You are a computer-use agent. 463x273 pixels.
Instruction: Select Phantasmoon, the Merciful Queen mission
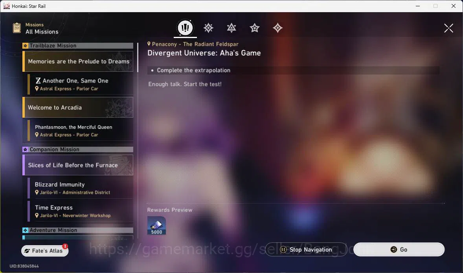tap(80, 130)
